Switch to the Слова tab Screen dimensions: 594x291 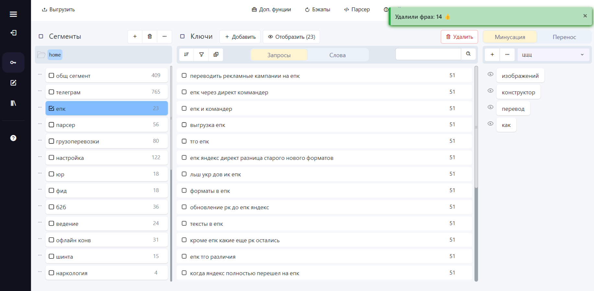pyautogui.click(x=338, y=55)
